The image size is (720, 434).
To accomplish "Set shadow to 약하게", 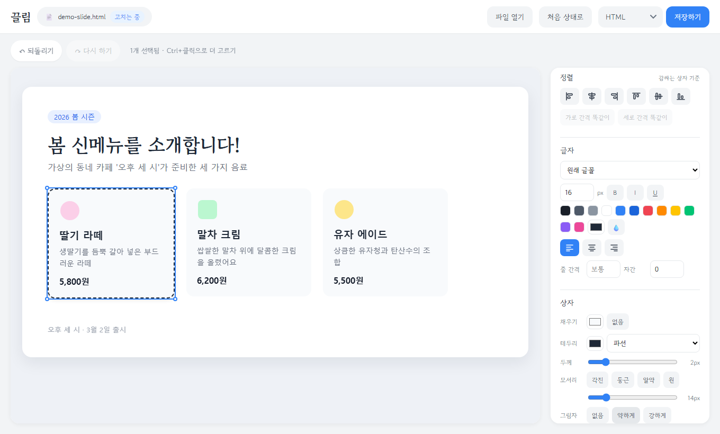I will pos(626,415).
